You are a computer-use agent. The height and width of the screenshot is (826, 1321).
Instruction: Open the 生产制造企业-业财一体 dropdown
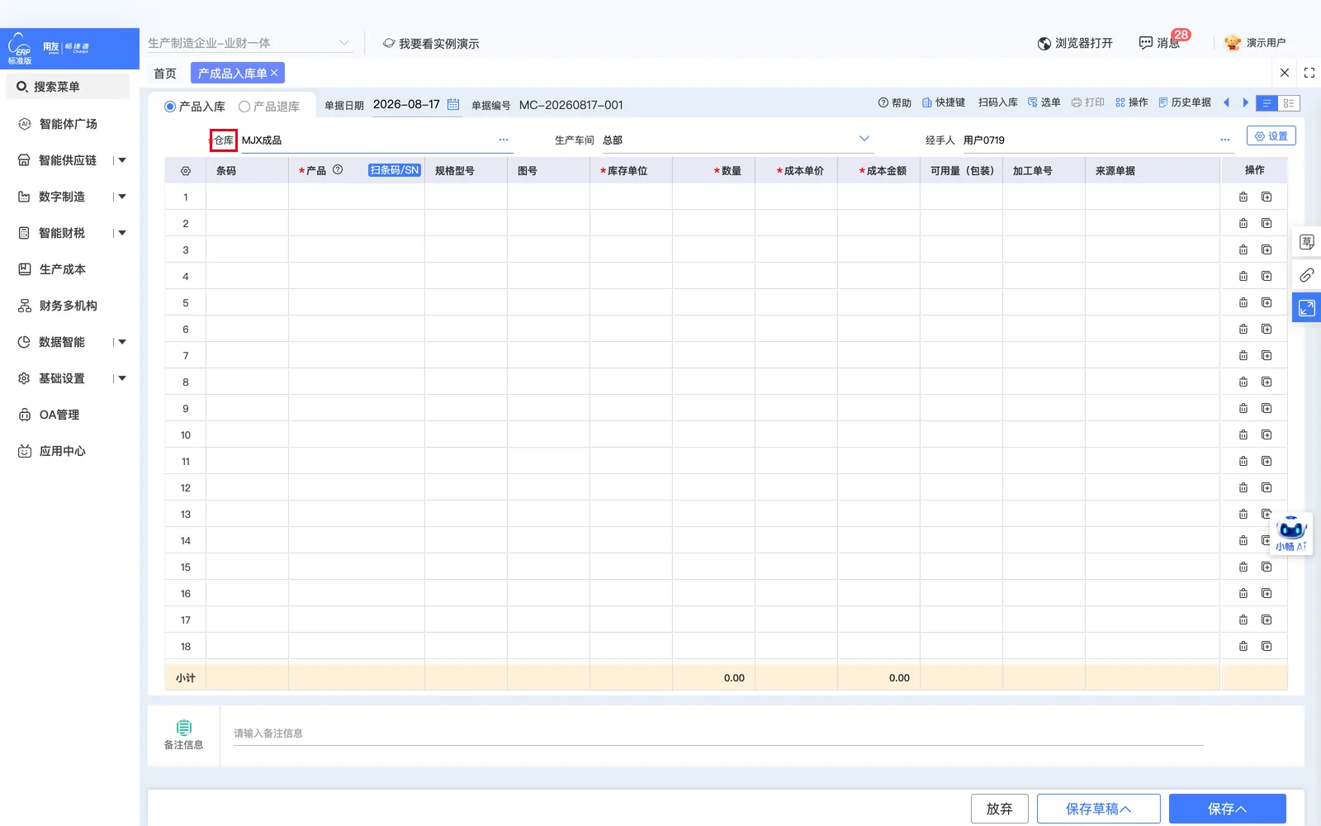coord(250,43)
